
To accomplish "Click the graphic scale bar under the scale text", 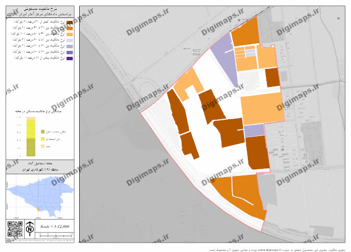I will (x=56, y=236).
